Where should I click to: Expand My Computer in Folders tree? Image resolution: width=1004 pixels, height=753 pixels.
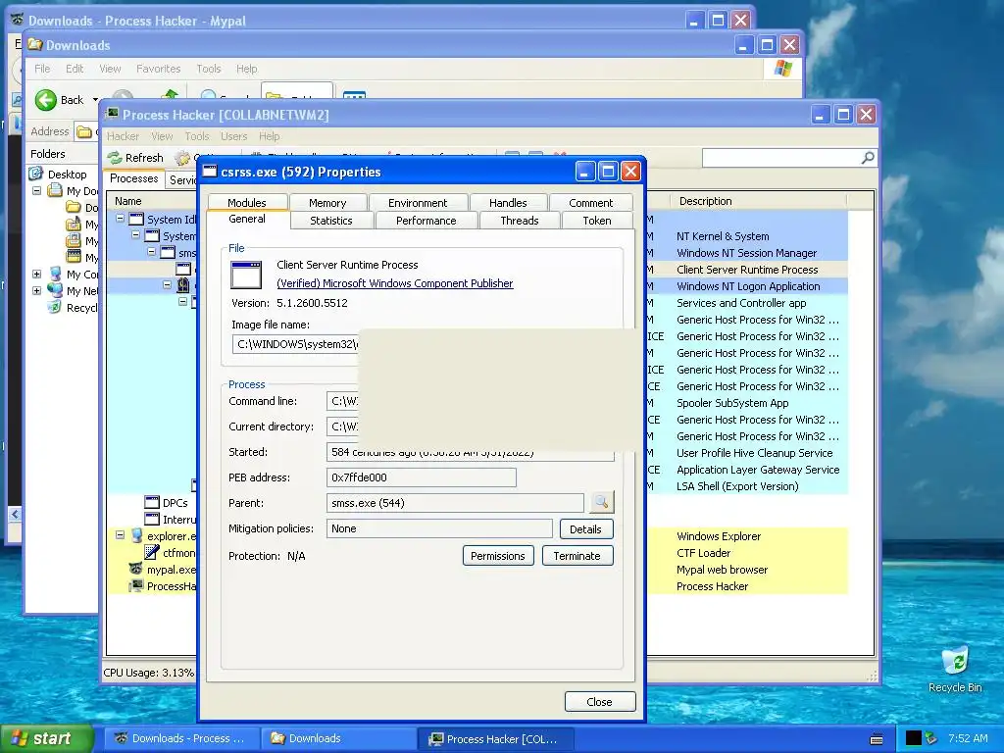36,275
